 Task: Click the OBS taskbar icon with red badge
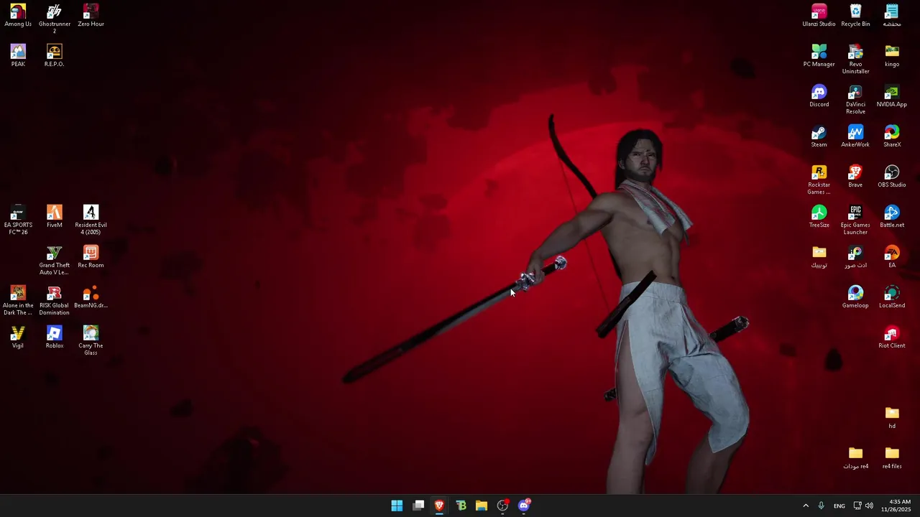[x=503, y=506]
